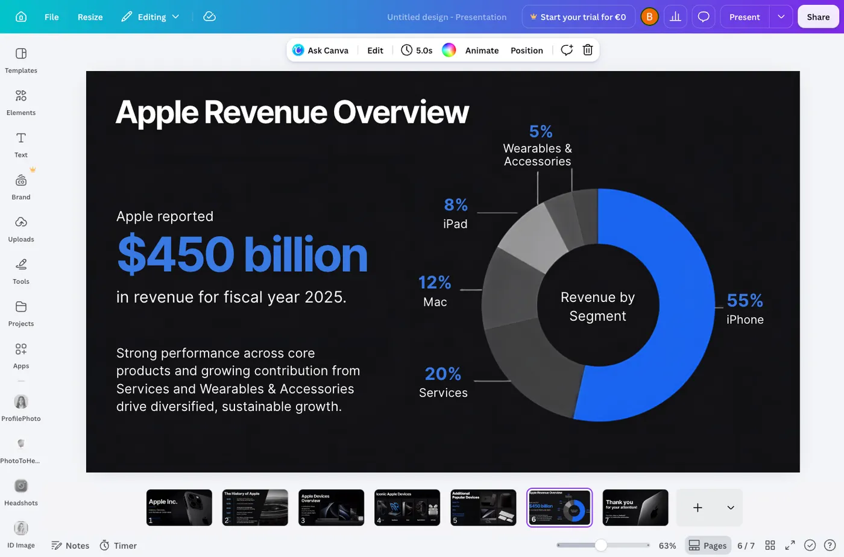Open the design checker checkmark icon
The width and height of the screenshot is (844, 557).
[x=810, y=546]
